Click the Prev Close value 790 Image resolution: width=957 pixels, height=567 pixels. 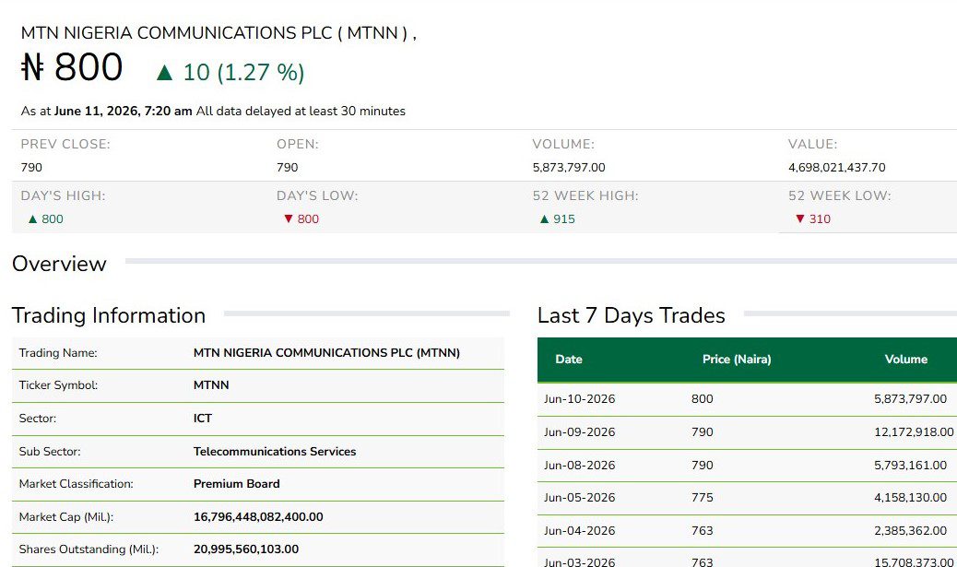coord(31,167)
